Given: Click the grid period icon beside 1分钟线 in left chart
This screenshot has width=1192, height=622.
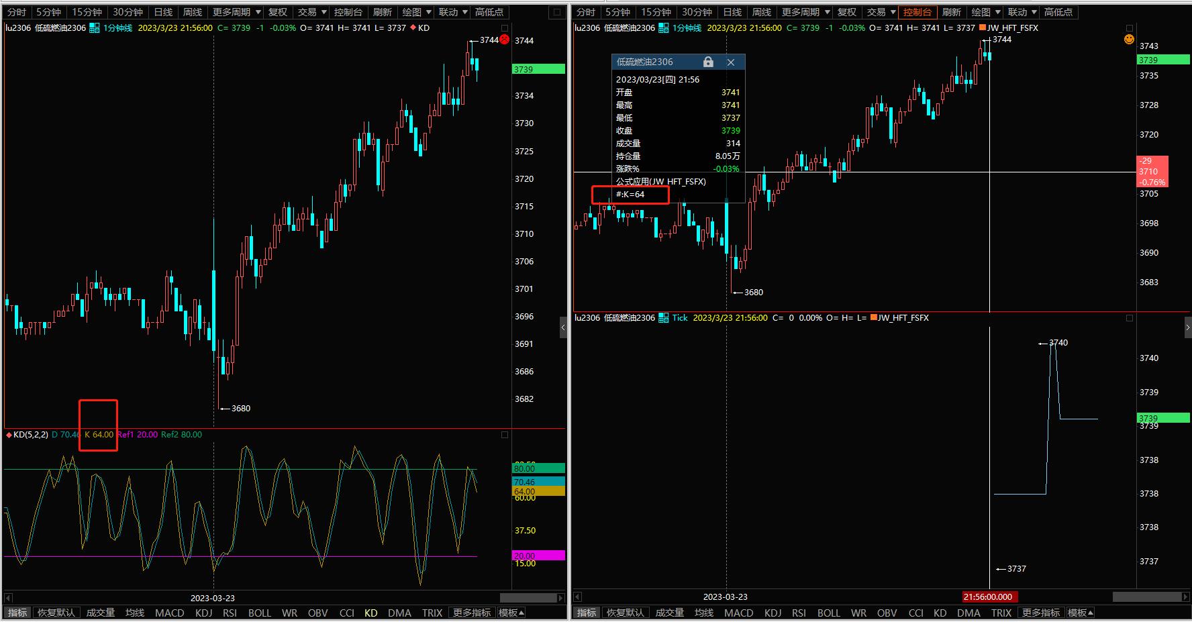Looking at the screenshot, I should 94,28.
